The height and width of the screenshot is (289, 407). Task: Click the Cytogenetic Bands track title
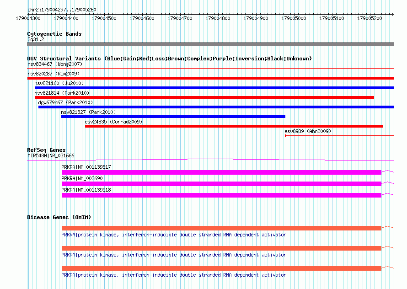[54, 34]
